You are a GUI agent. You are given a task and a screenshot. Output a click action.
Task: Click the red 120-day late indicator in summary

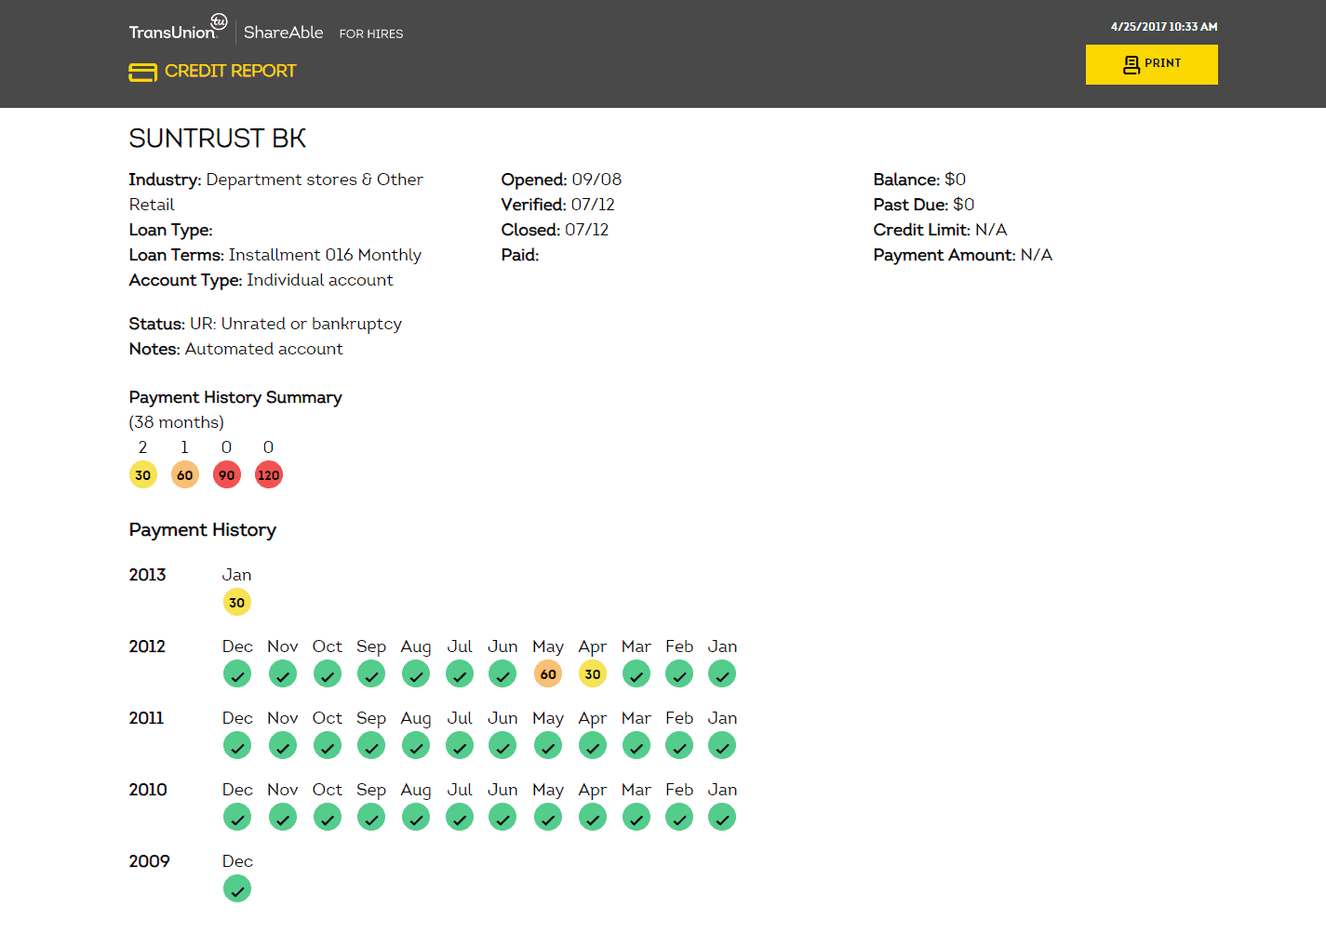click(x=268, y=474)
